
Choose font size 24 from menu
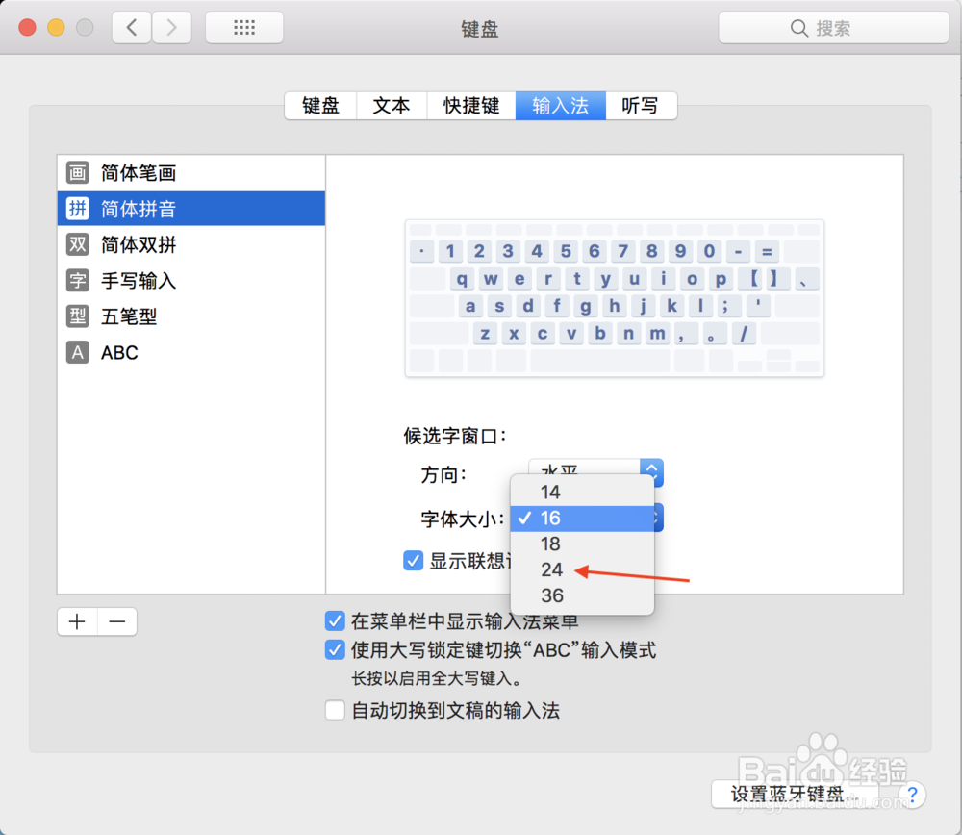tap(582, 569)
